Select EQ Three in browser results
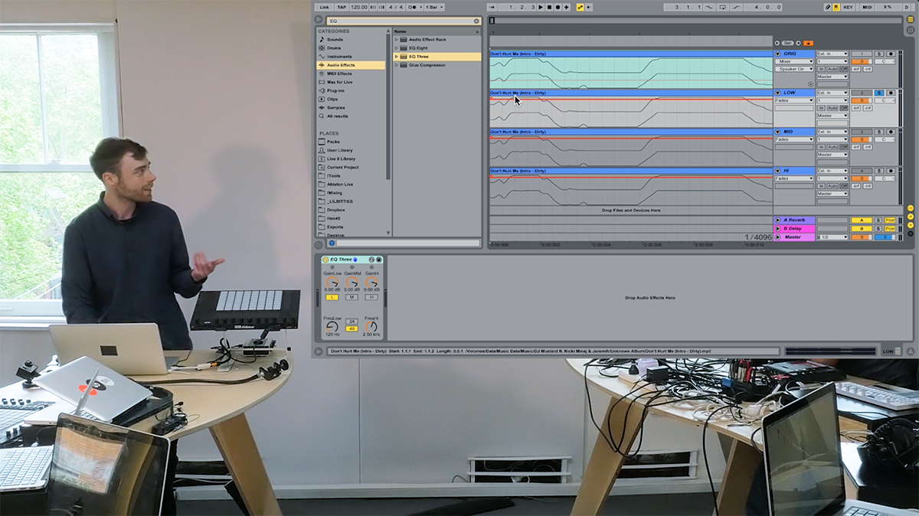 click(437, 57)
